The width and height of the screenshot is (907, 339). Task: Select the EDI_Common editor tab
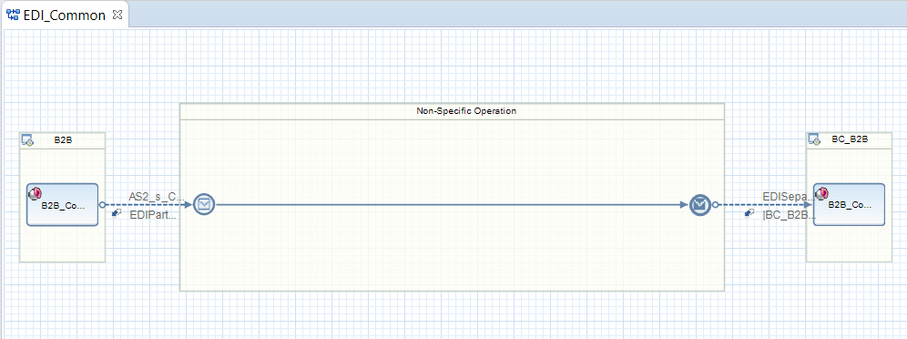[65, 15]
